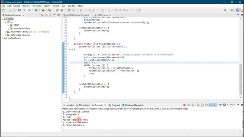Click the console vertical scrollbar
Screen dimensions: 244x137
click(242, 123)
